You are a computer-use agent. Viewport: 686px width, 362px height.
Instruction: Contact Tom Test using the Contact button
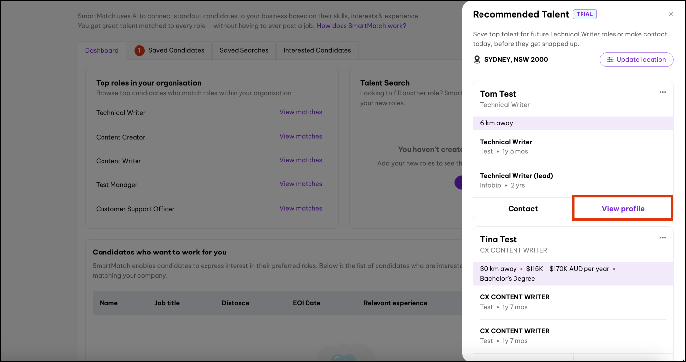[522, 208]
